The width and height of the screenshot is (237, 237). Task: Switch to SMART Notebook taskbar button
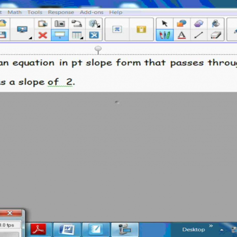96,229
